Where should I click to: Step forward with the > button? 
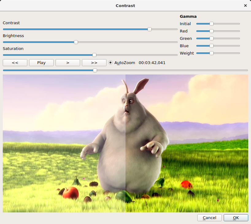[x=68, y=63]
